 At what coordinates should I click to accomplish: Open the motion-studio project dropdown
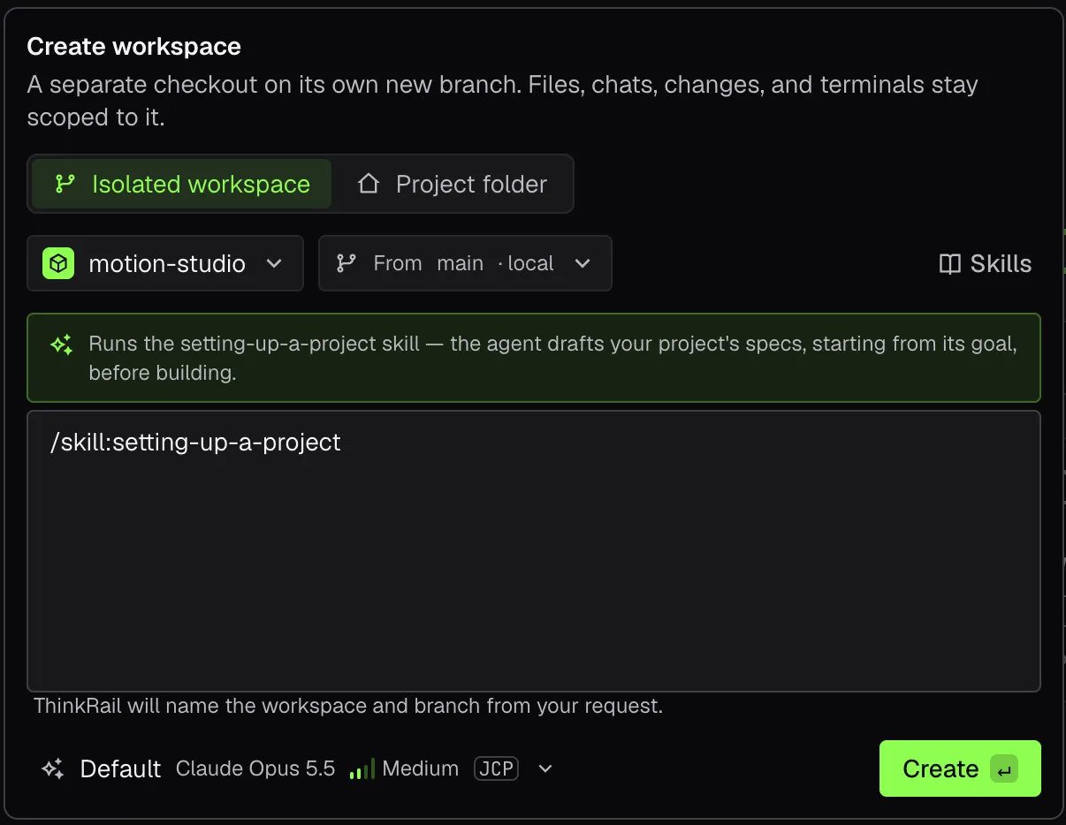click(x=165, y=263)
